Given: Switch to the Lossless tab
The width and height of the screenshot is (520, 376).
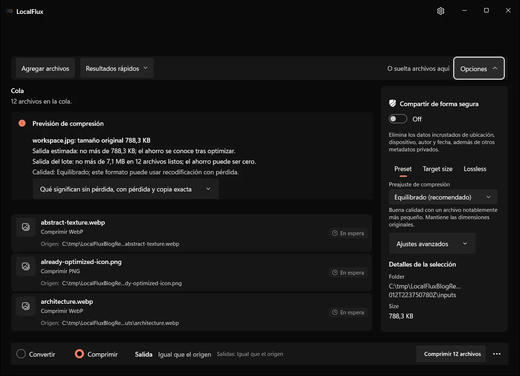Looking at the screenshot, I should [x=475, y=169].
